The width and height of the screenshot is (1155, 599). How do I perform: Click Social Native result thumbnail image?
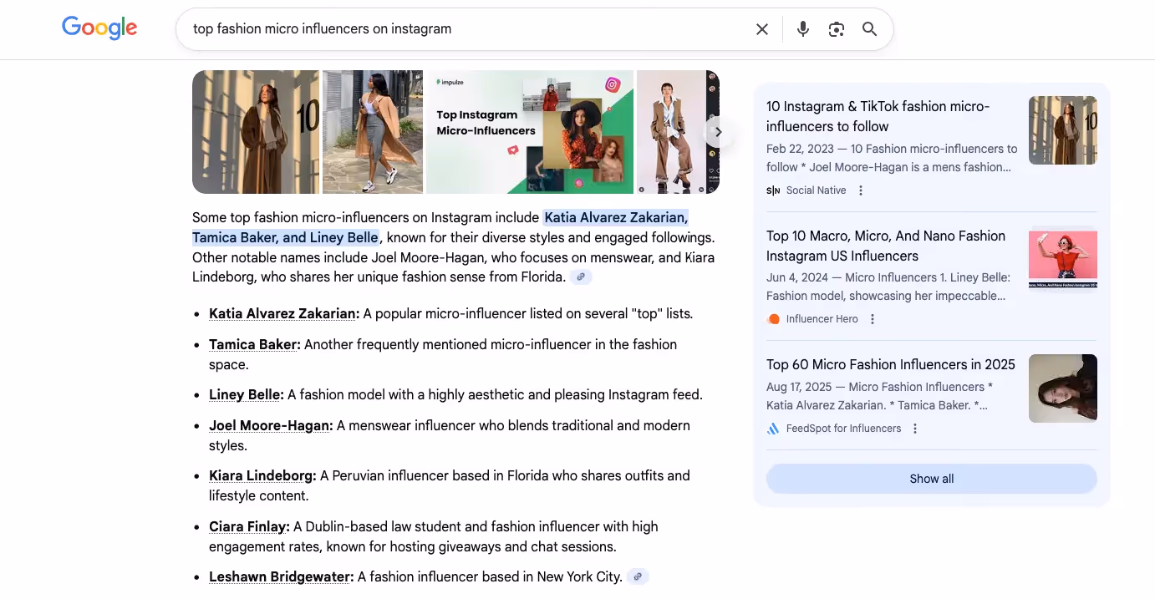(x=1063, y=130)
